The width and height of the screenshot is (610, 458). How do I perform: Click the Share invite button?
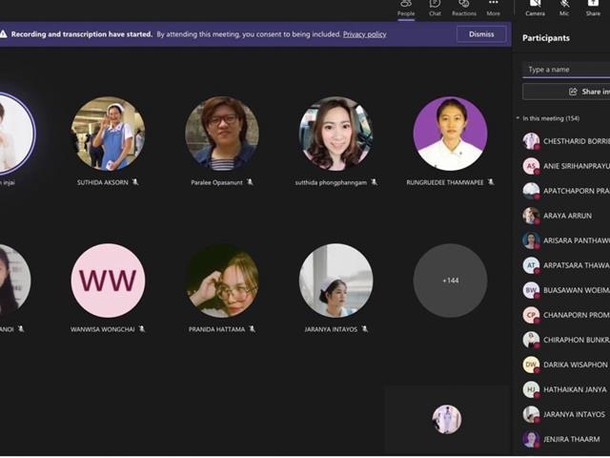pyautogui.click(x=566, y=92)
